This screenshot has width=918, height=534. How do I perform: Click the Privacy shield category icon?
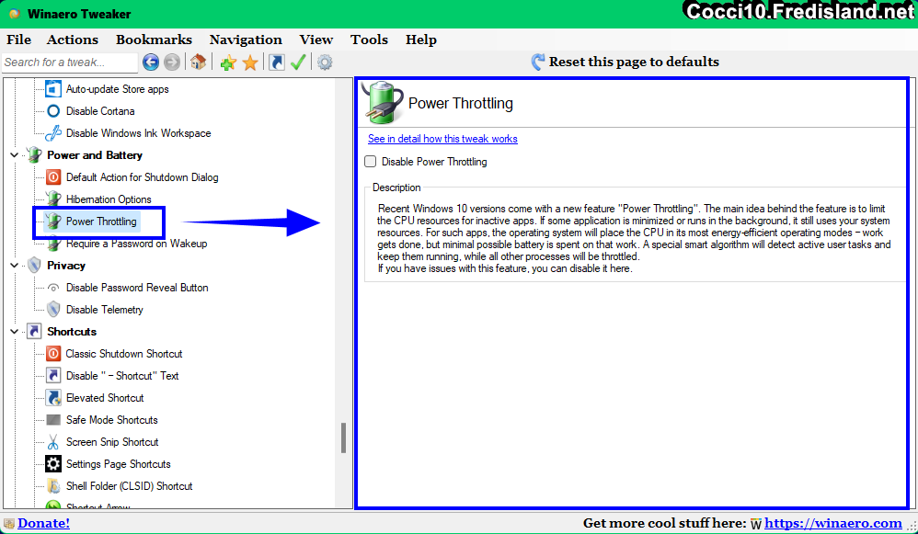click(x=35, y=266)
